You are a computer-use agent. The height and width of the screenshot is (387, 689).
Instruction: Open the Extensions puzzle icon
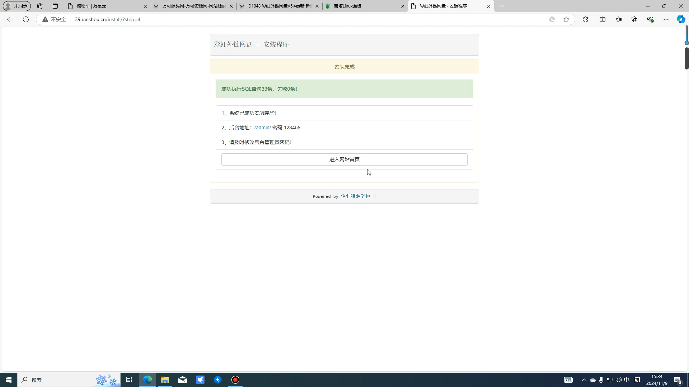tap(585, 19)
